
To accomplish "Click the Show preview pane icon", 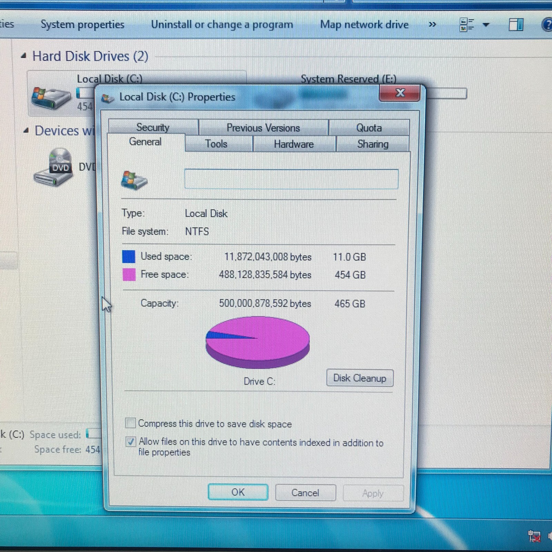I will [x=515, y=24].
